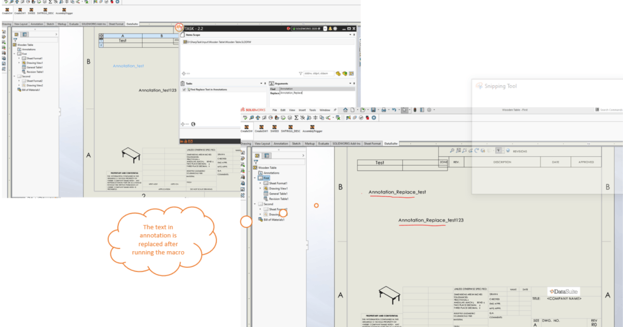Click FeatureManager tab icon in front SolidWorks tree panel
623x327 pixels.
click(x=257, y=155)
